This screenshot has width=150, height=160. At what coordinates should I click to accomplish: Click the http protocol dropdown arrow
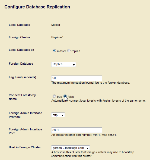(62, 115)
